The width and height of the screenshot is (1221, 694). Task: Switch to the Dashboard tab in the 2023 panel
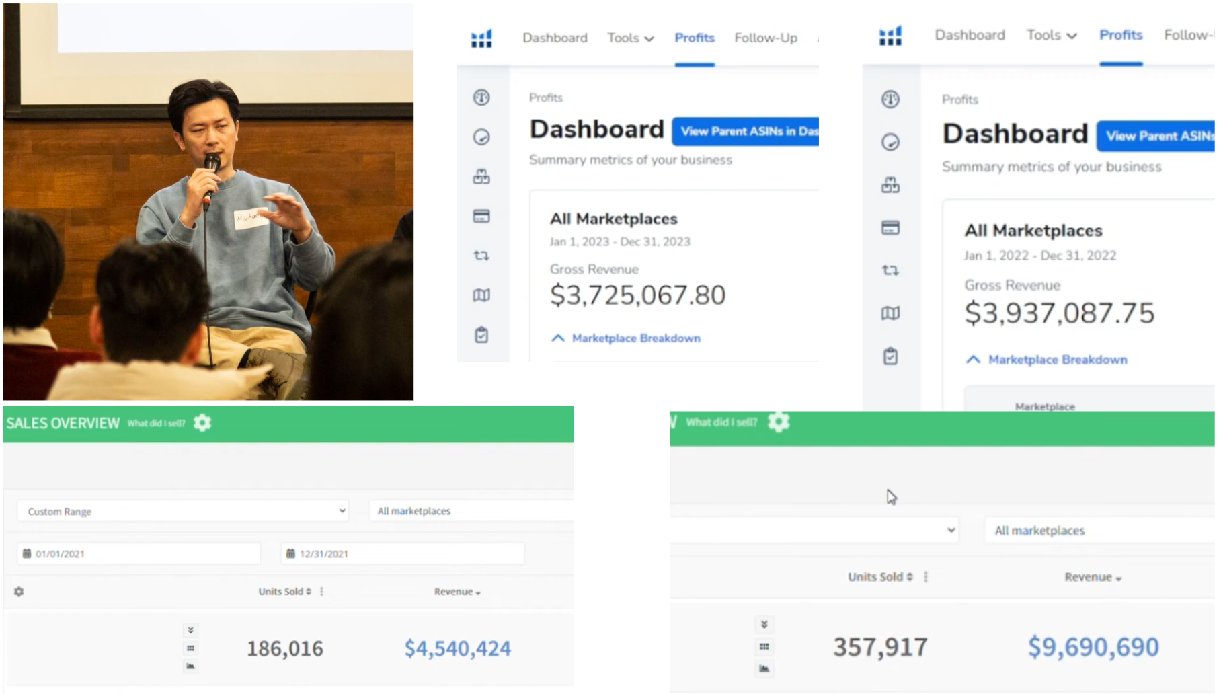pyautogui.click(x=555, y=38)
